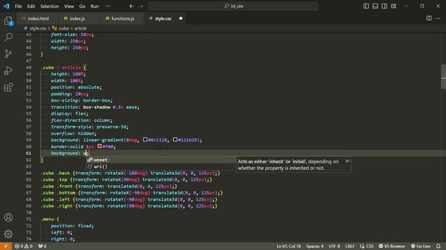The image size is (446, 250).
Task: Open article breadcrumb dropdown
Action: (81, 28)
